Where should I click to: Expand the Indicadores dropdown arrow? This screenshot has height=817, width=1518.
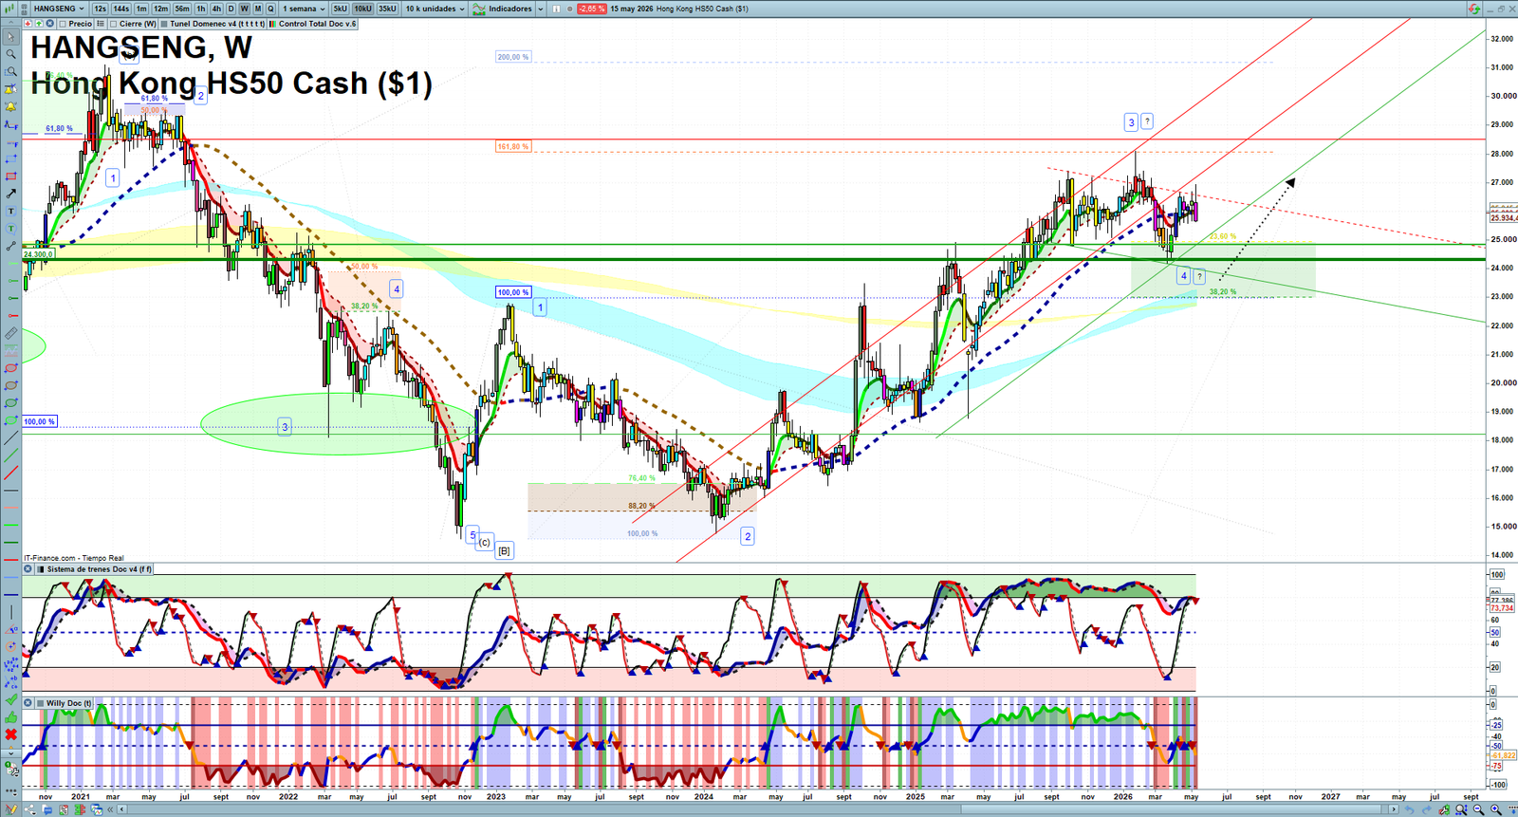(541, 9)
